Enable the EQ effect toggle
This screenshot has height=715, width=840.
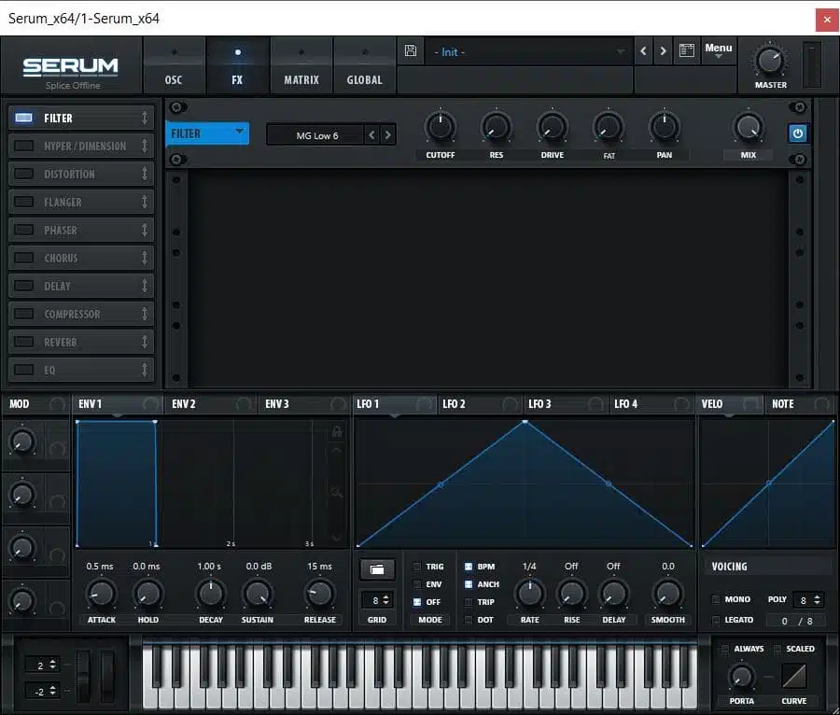(23, 370)
